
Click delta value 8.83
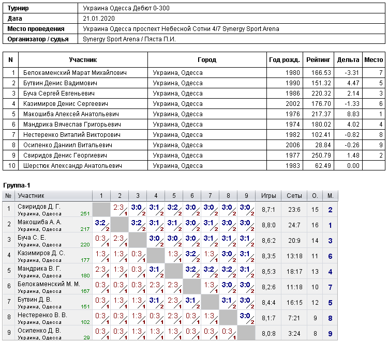pyautogui.click(x=353, y=114)
